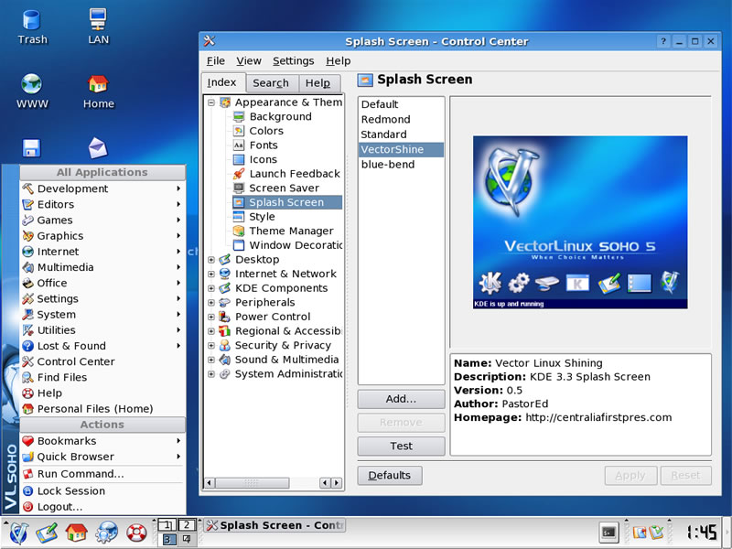Expand the Sound & Multimedia branch

tap(211, 360)
